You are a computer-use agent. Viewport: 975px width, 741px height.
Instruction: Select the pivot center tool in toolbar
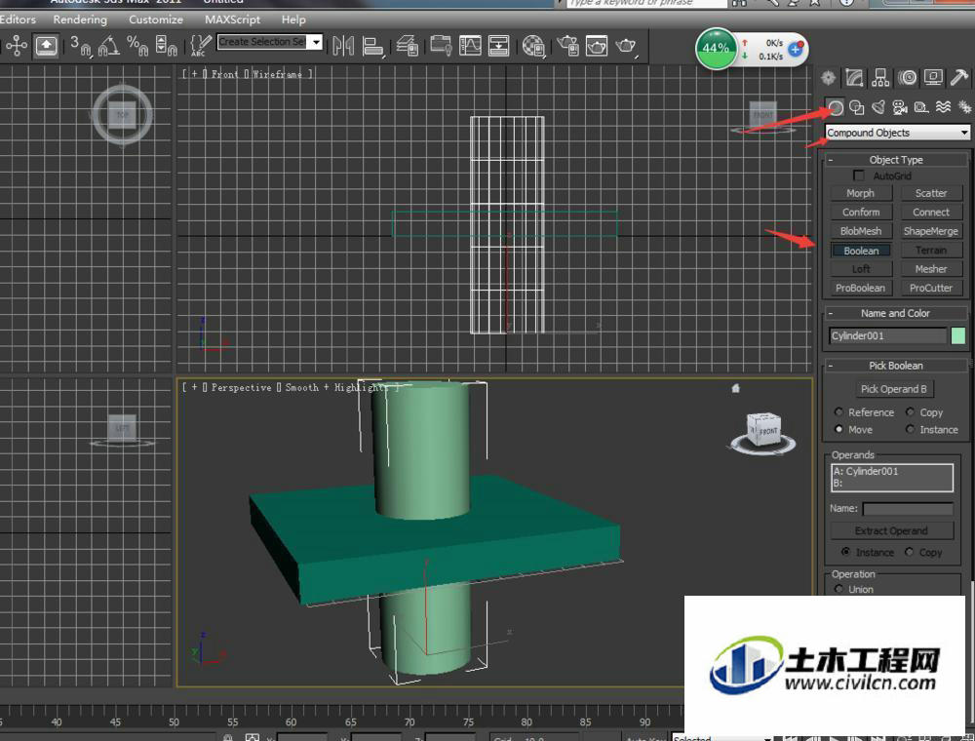click(x=17, y=46)
